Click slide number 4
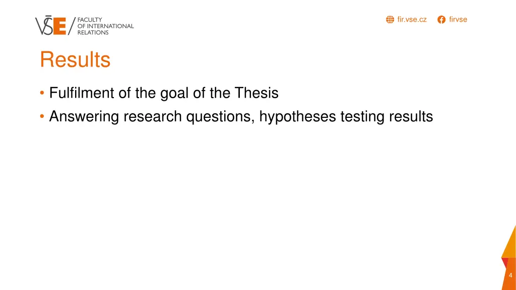Image resolution: width=516 pixels, height=290 pixels. click(x=510, y=275)
